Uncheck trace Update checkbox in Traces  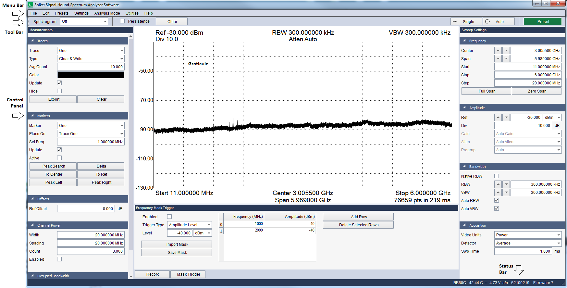coord(59,83)
